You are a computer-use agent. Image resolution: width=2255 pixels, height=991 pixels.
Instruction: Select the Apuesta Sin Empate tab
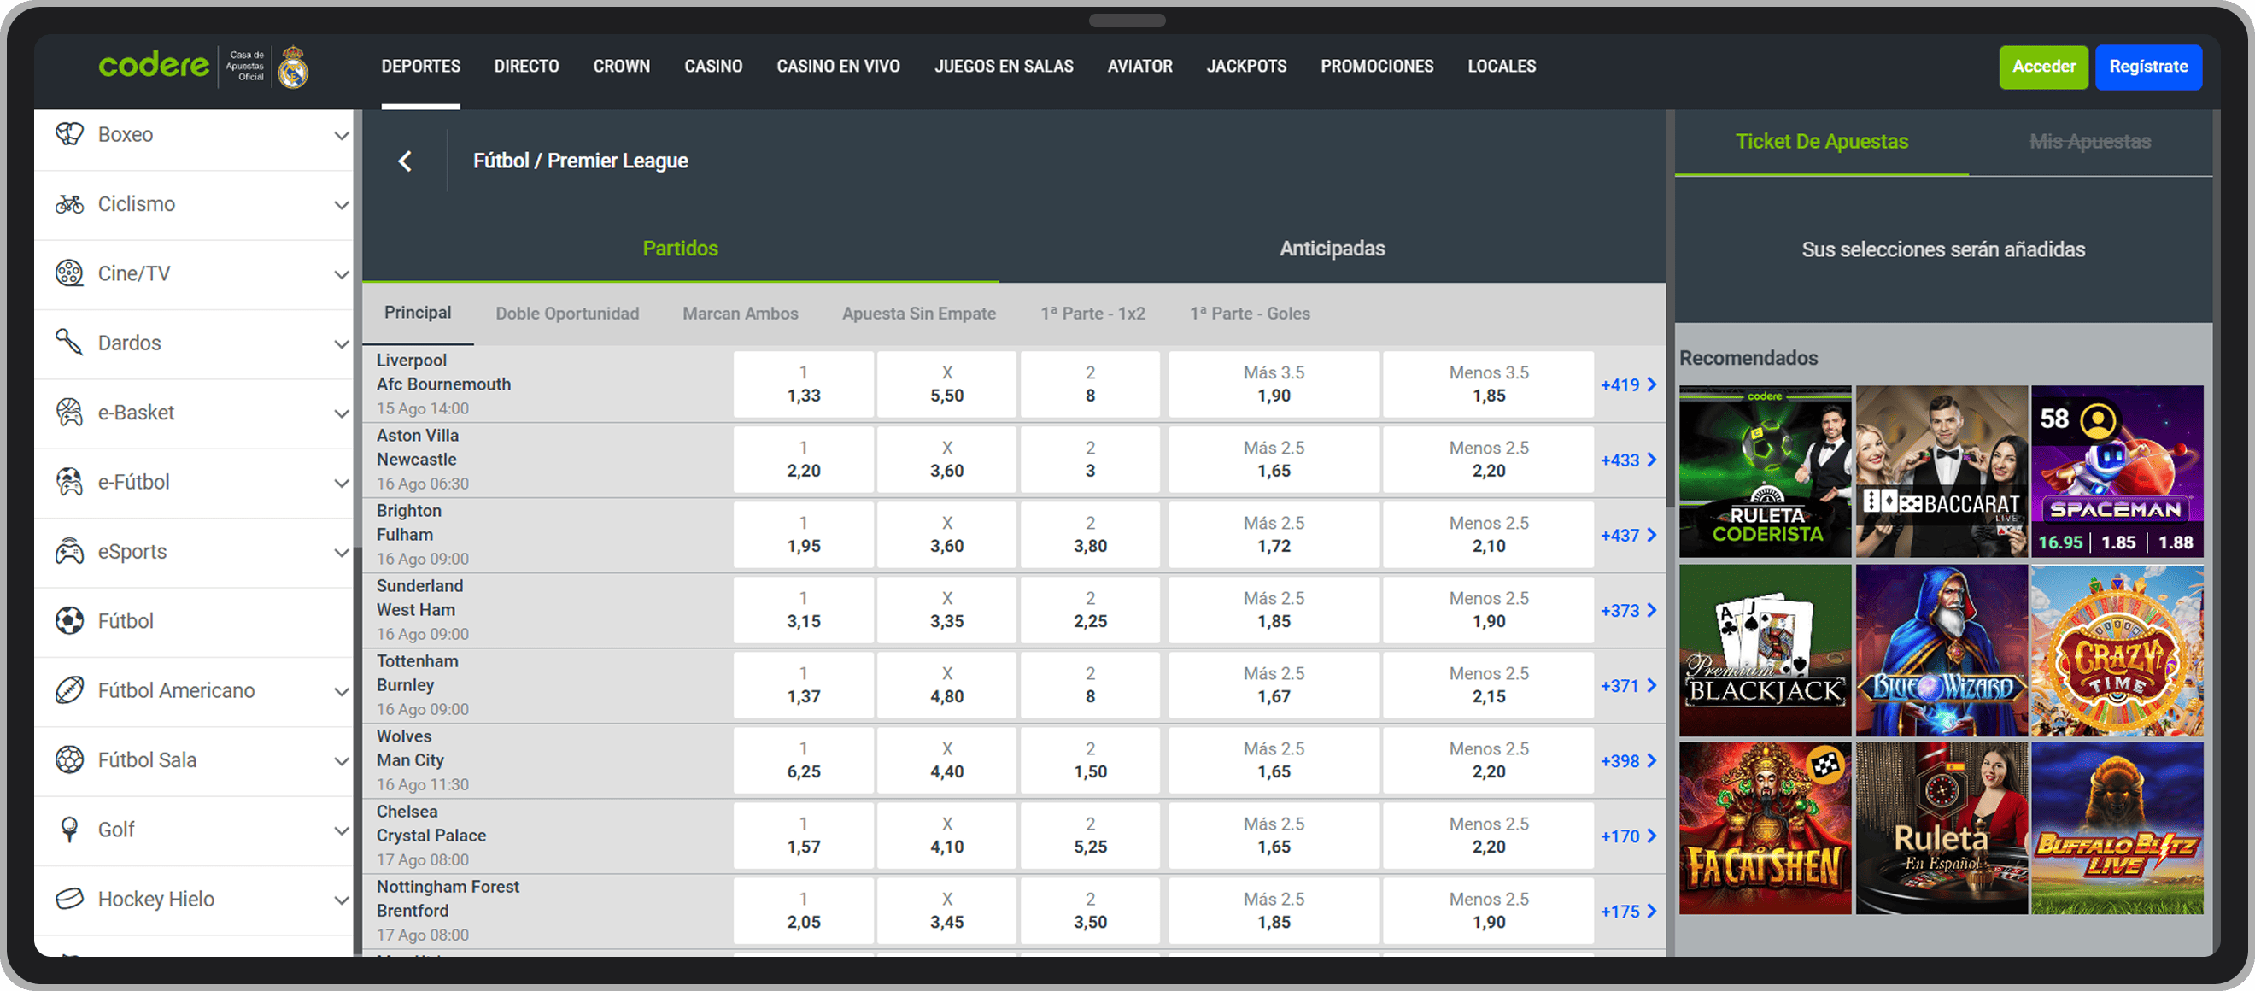click(918, 314)
